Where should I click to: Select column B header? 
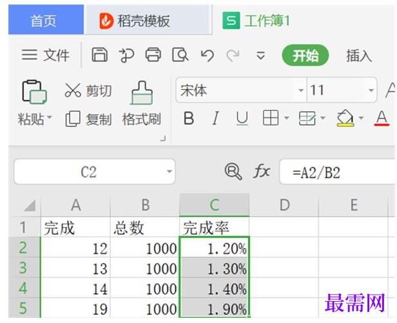pyautogui.click(x=145, y=204)
